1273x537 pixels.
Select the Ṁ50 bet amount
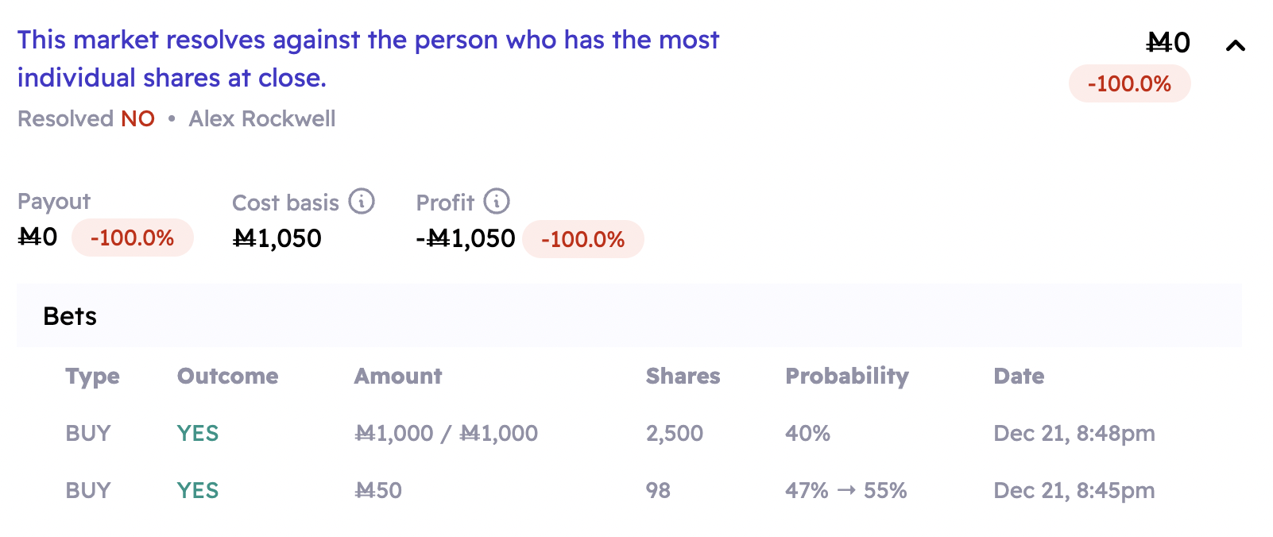coord(377,491)
